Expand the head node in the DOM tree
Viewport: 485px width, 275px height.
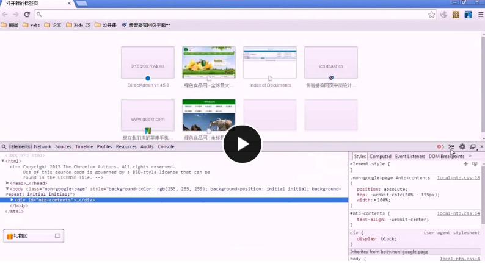7,183
